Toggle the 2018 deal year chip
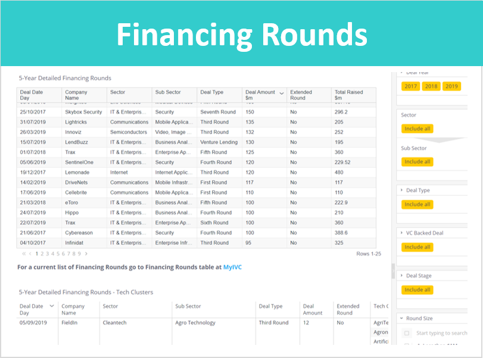Image resolution: width=483 pixels, height=358 pixels. pyautogui.click(x=431, y=86)
